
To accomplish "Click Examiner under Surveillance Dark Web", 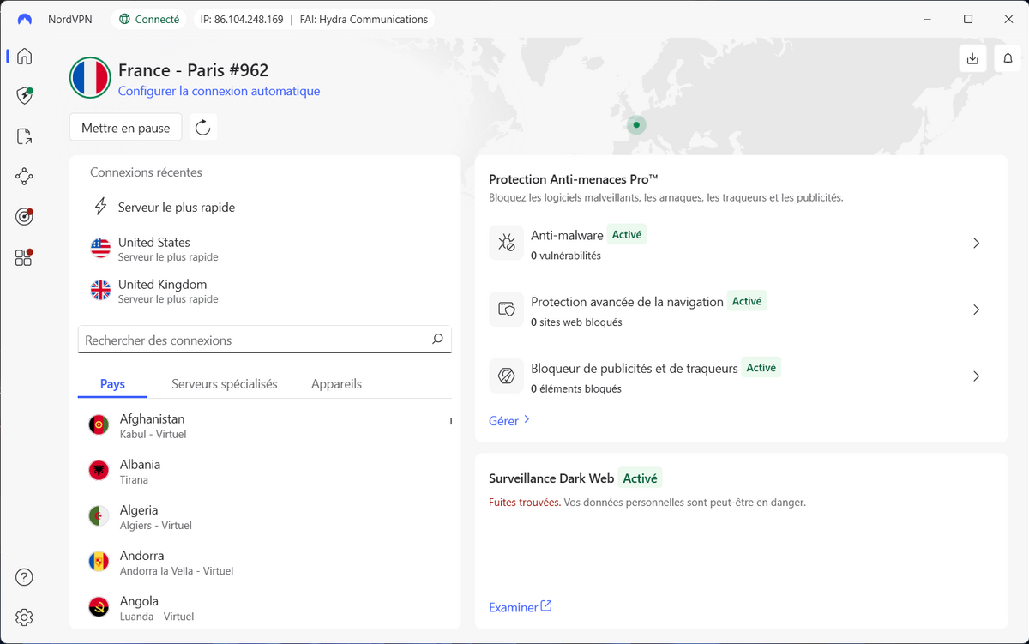I will (514, 606).
